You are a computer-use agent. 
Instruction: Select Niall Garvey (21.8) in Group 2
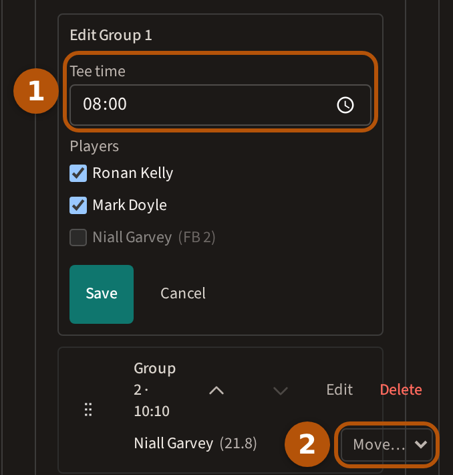tap(195, 443)
